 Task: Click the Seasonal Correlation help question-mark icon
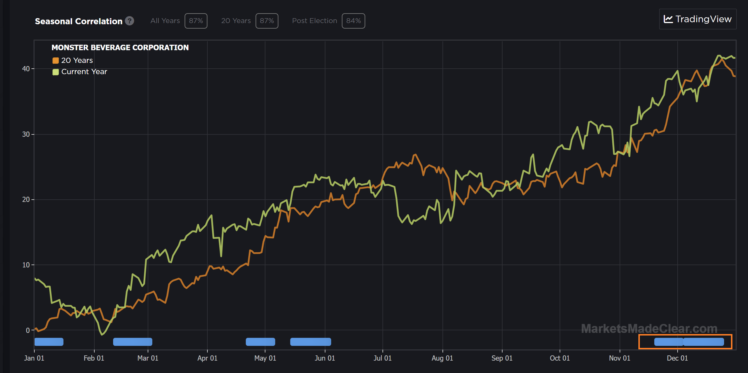[x=129, y=21]
